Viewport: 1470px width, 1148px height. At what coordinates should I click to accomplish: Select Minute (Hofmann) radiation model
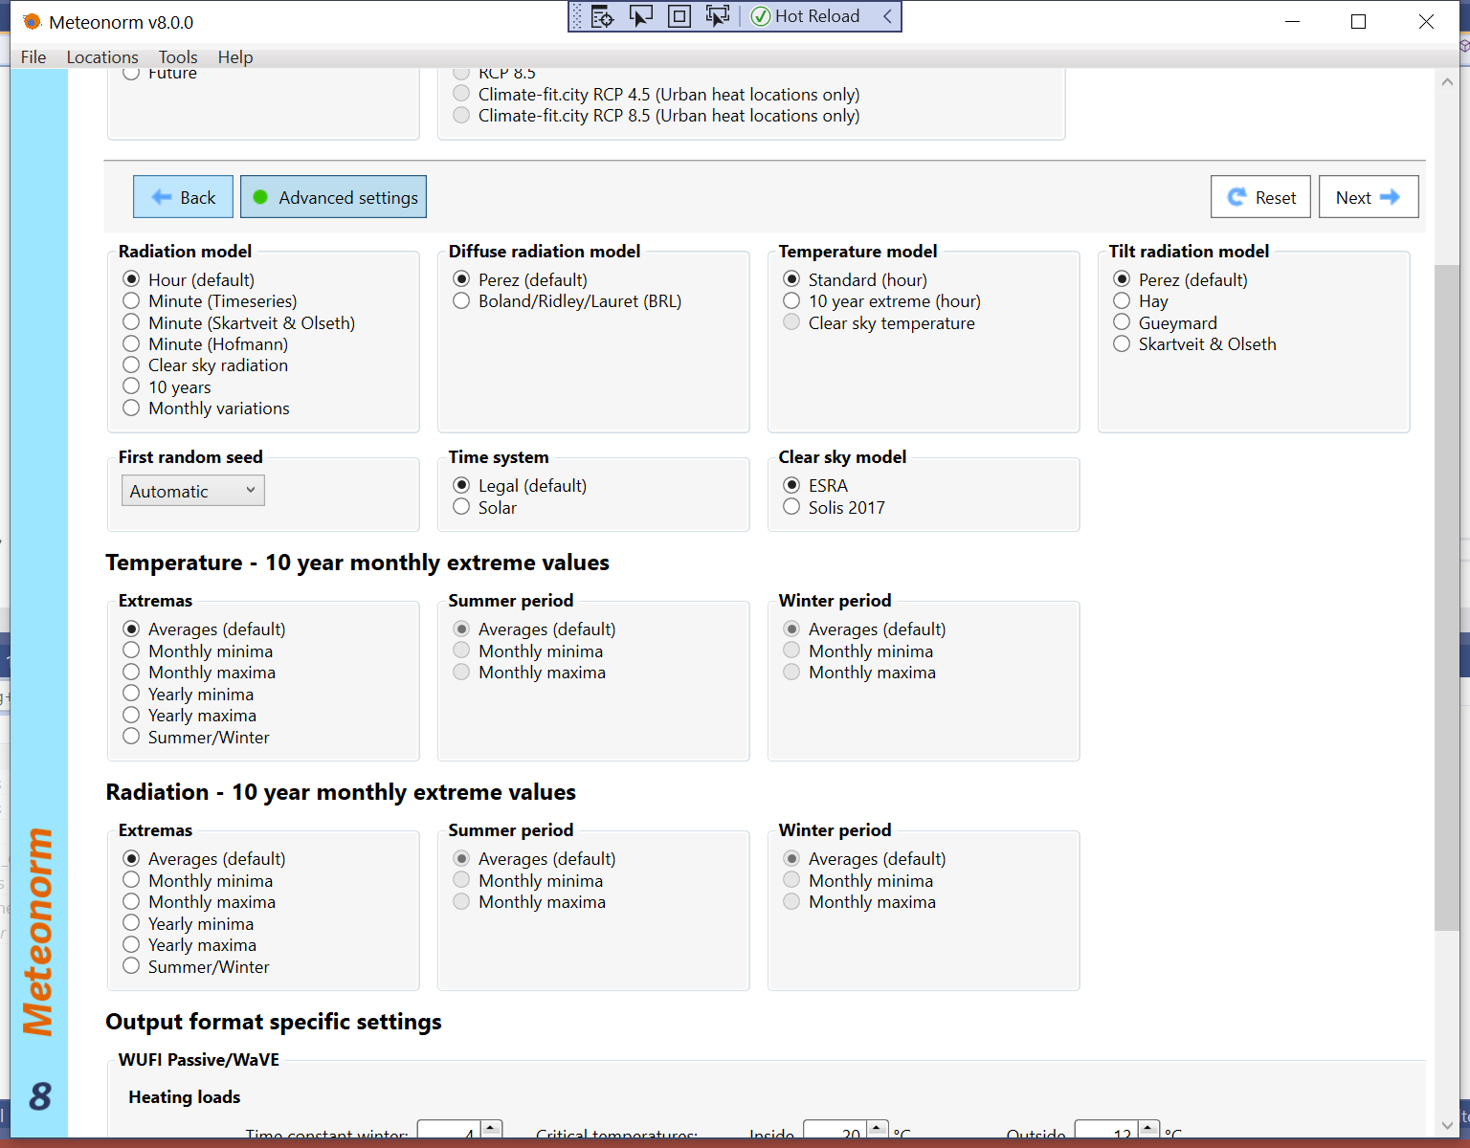[132, 344]
